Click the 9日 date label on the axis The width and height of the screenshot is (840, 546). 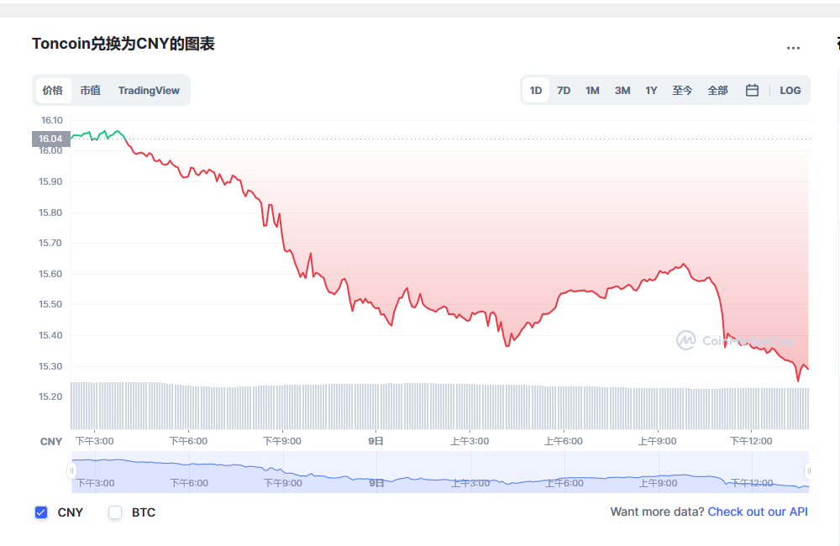click(x=375, y=441)
